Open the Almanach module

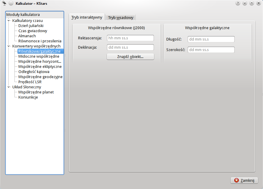click(x=27, y=36)
